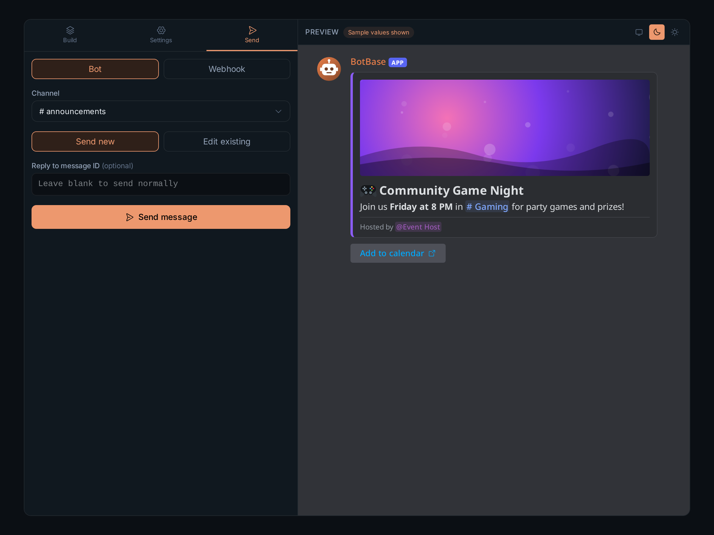Image resolution: width=714 pixels, height=535 pixels.
Task: Select Bot sending mode
Action: (x=95, y=69)
